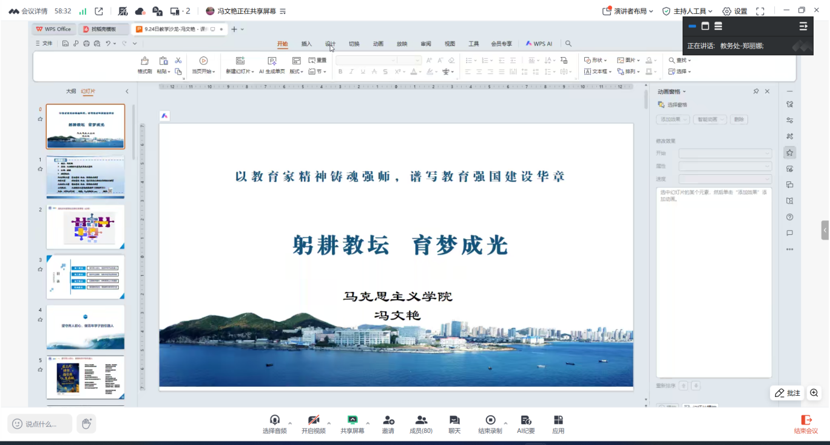830x445 pixels.
Task: Toggle the raise hand icon
Action: 86,423
